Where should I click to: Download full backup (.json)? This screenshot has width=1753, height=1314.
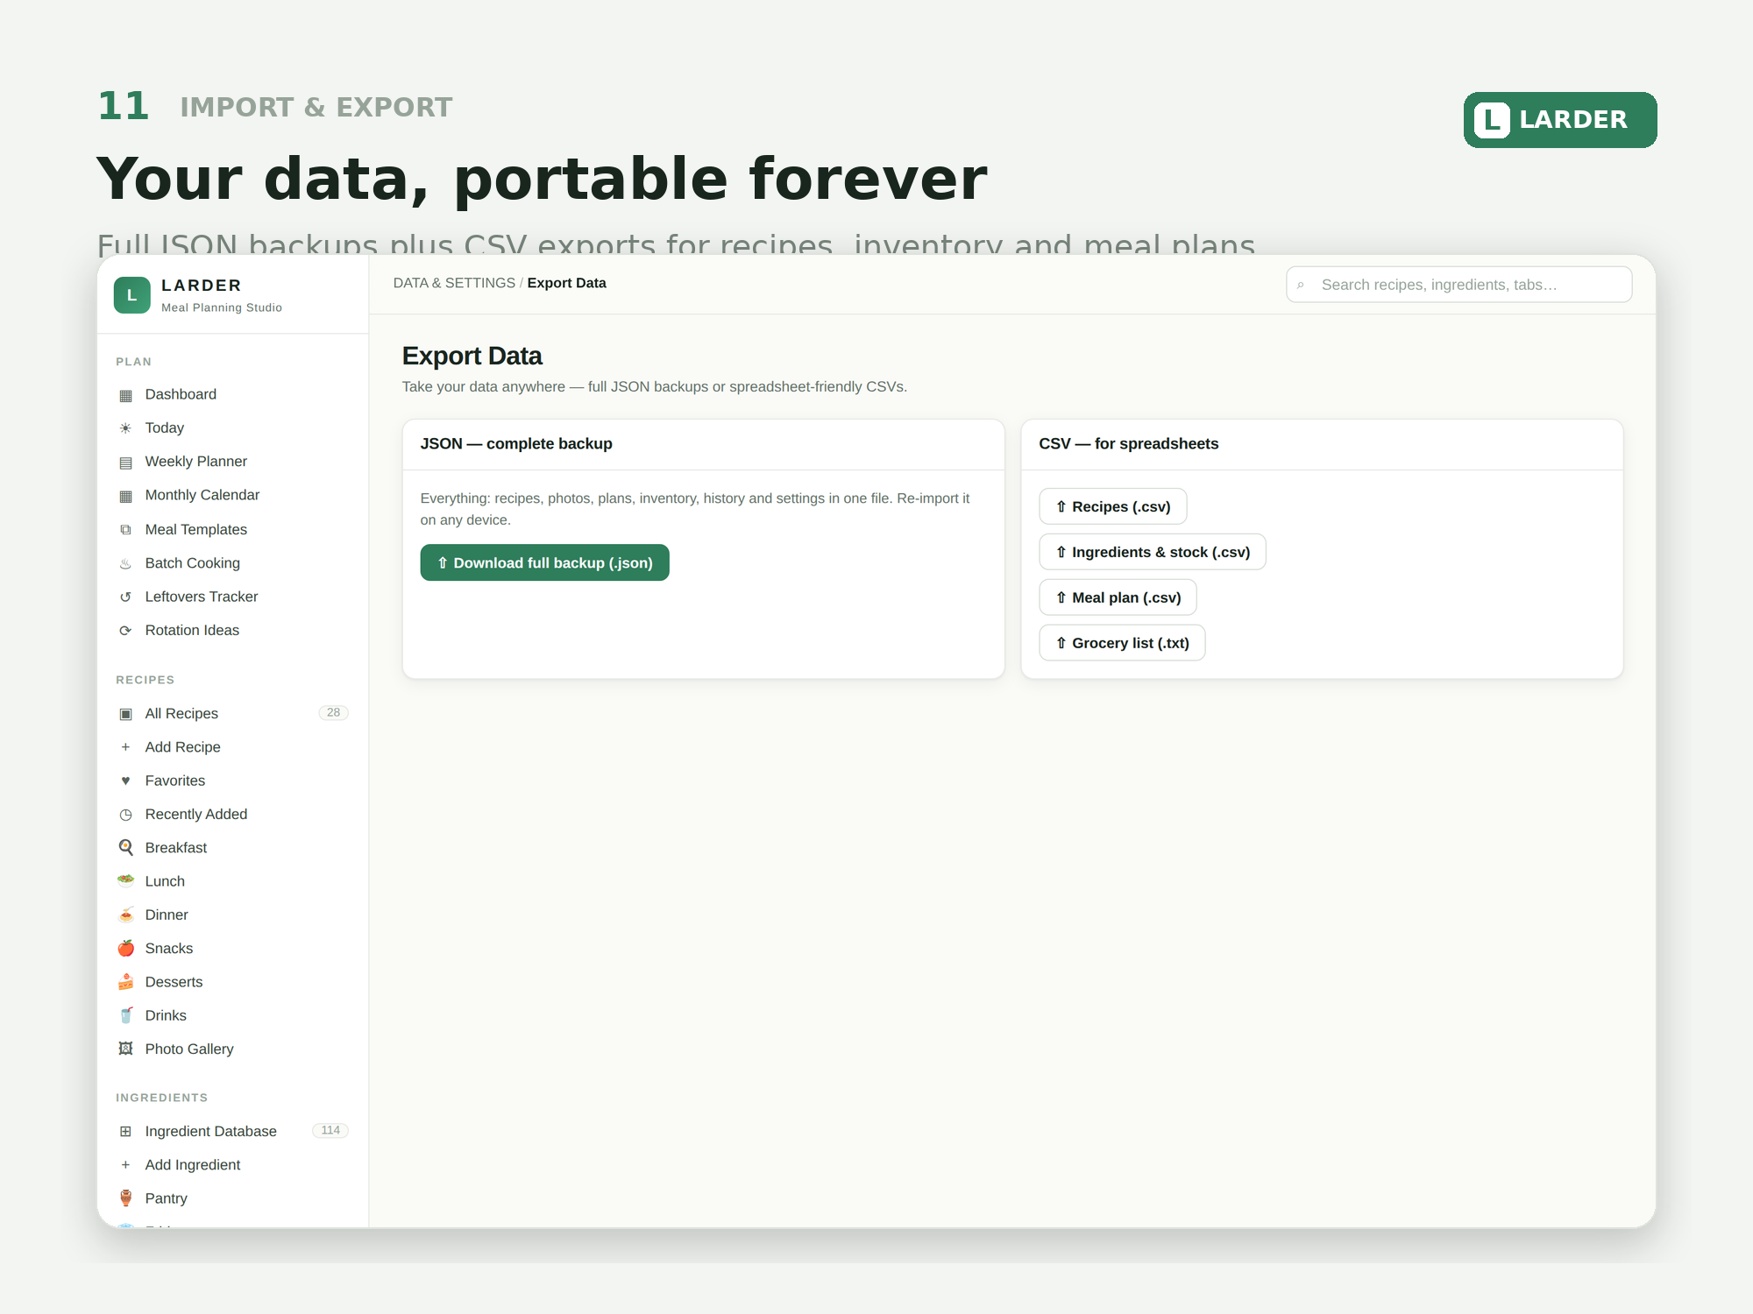point(544,562)
